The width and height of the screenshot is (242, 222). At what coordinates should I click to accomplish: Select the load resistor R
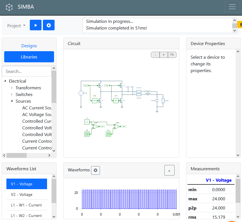163,101
